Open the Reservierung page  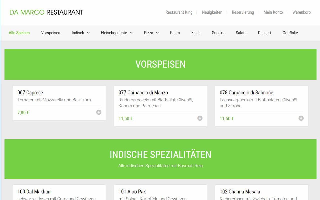coord(243,12)
